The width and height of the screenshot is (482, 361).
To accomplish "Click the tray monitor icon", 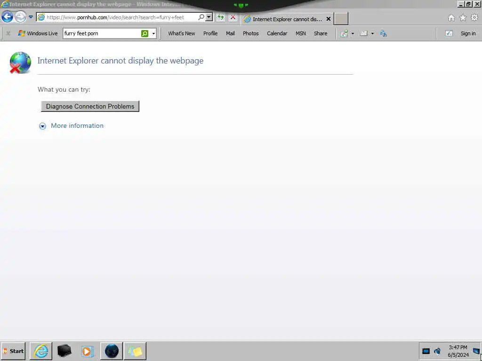I will pyautogui.click(x=426, y=351).
